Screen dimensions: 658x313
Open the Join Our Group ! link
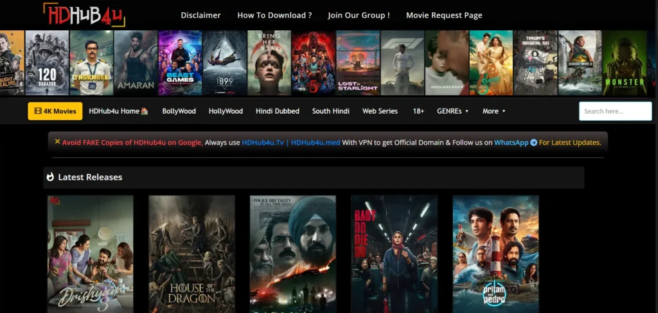(359, 15)
